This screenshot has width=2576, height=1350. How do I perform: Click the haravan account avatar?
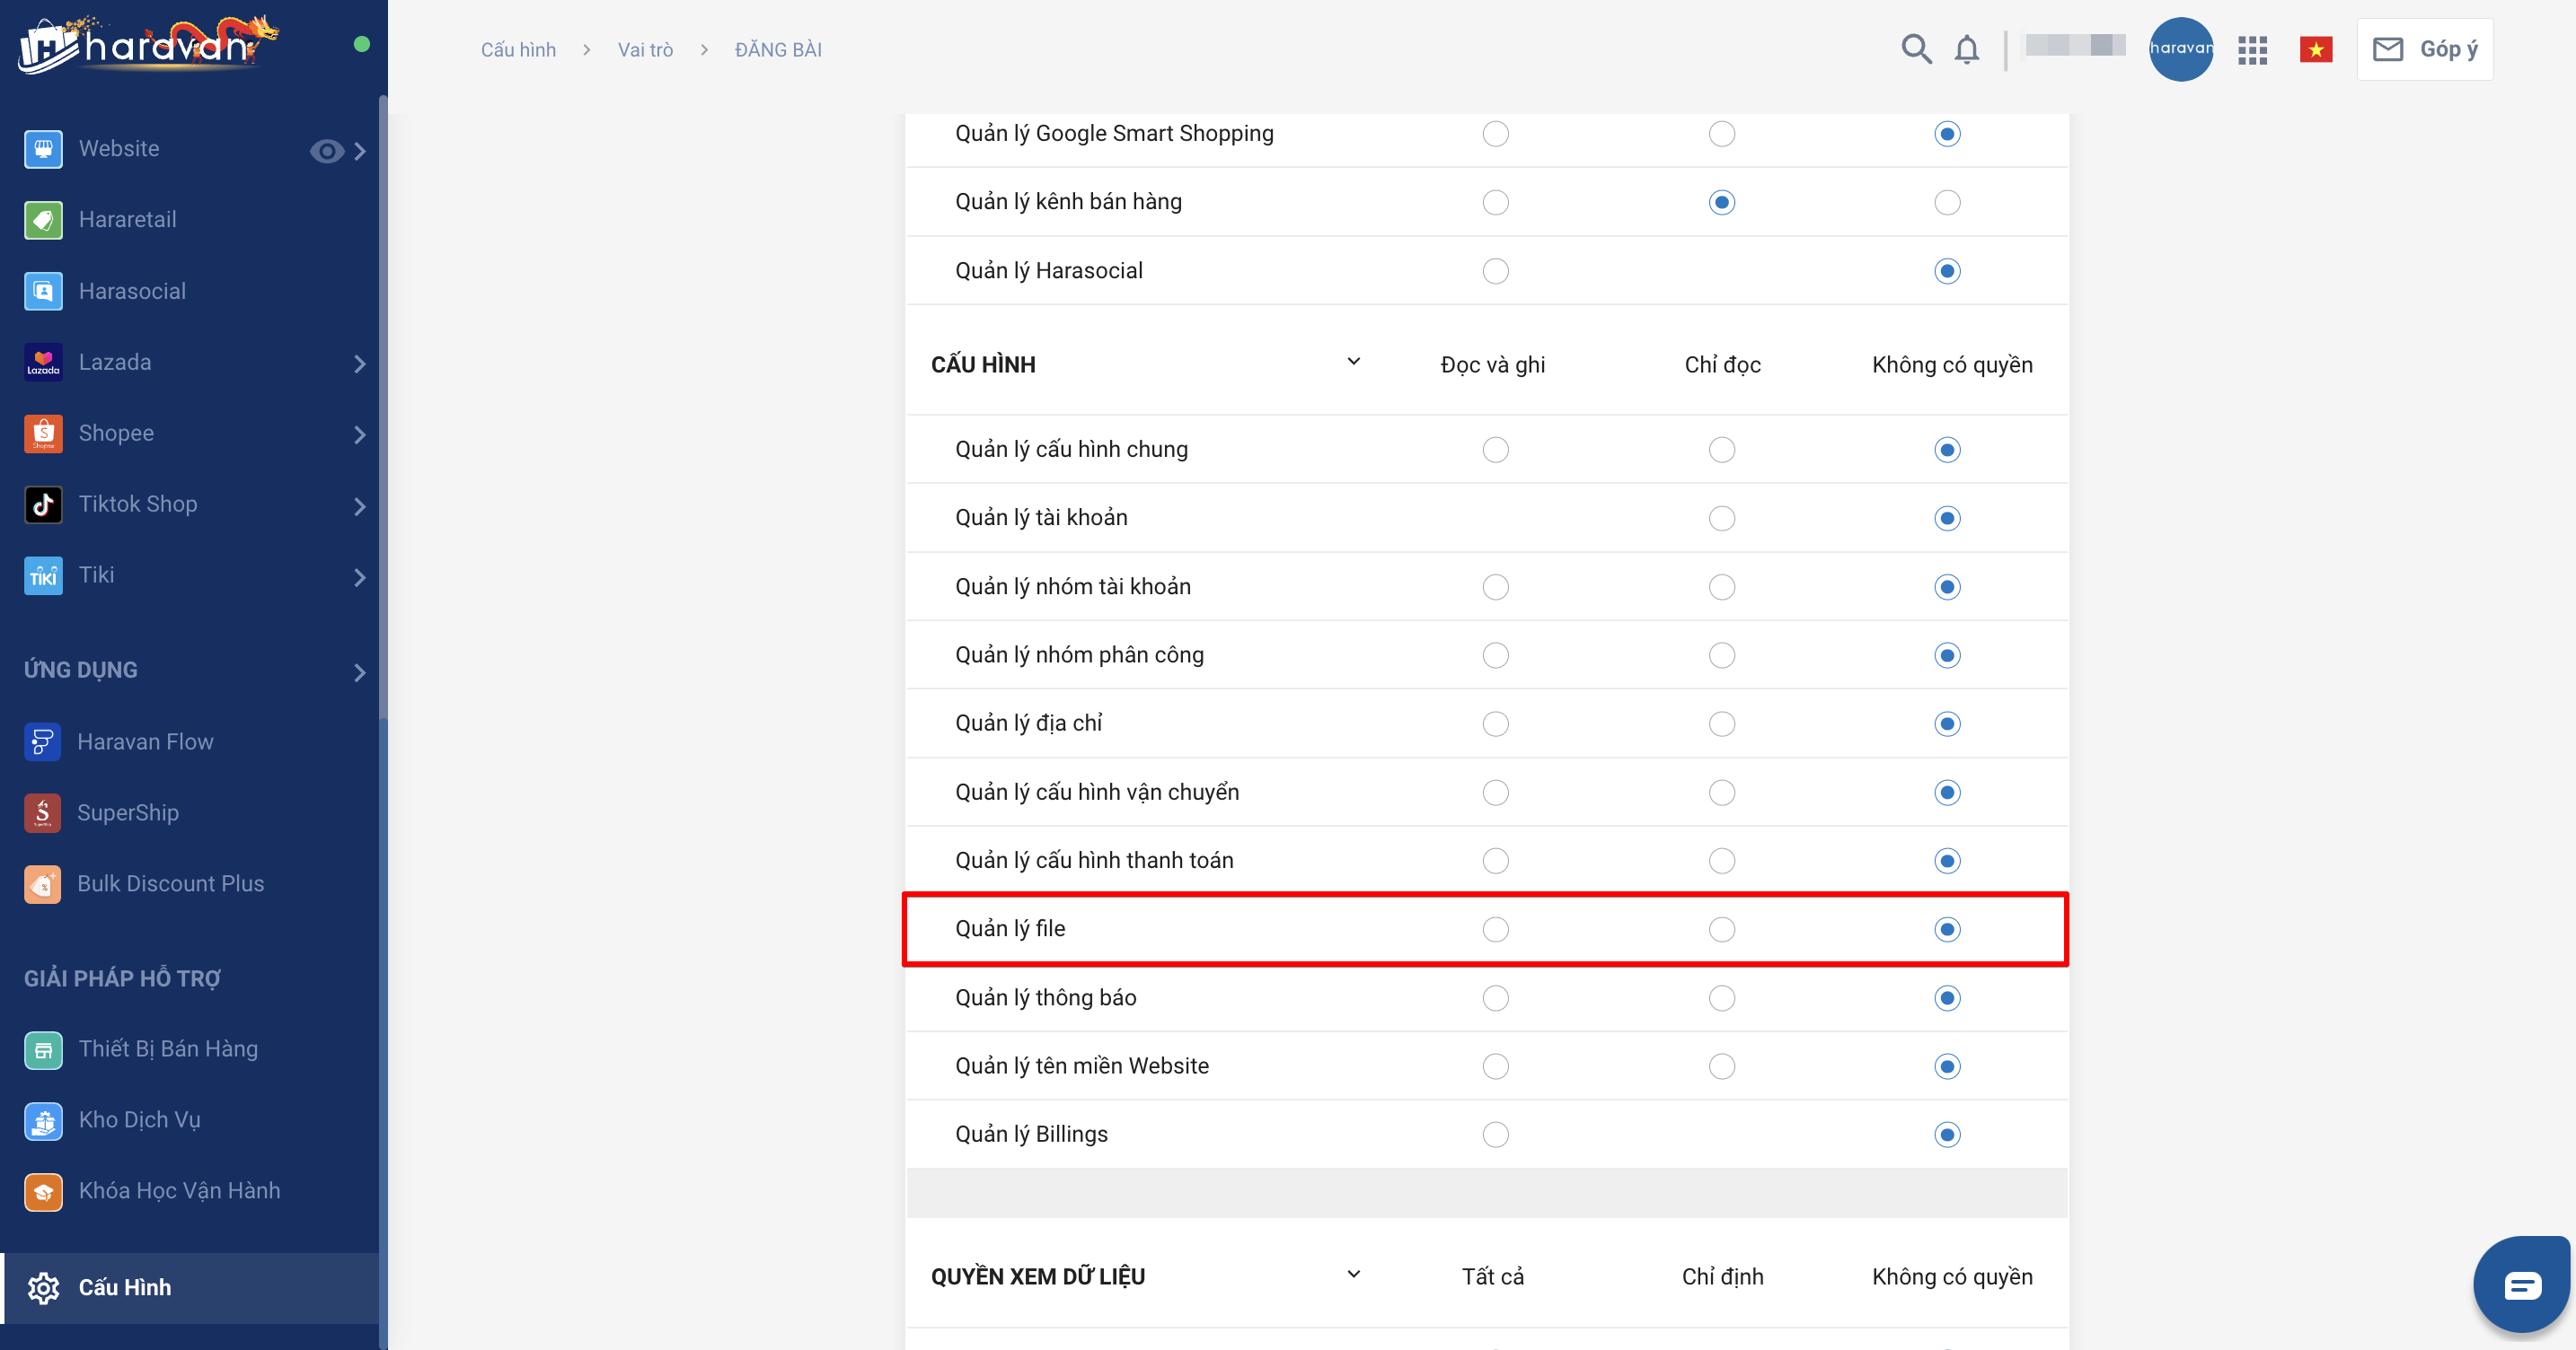point(2180,49)
